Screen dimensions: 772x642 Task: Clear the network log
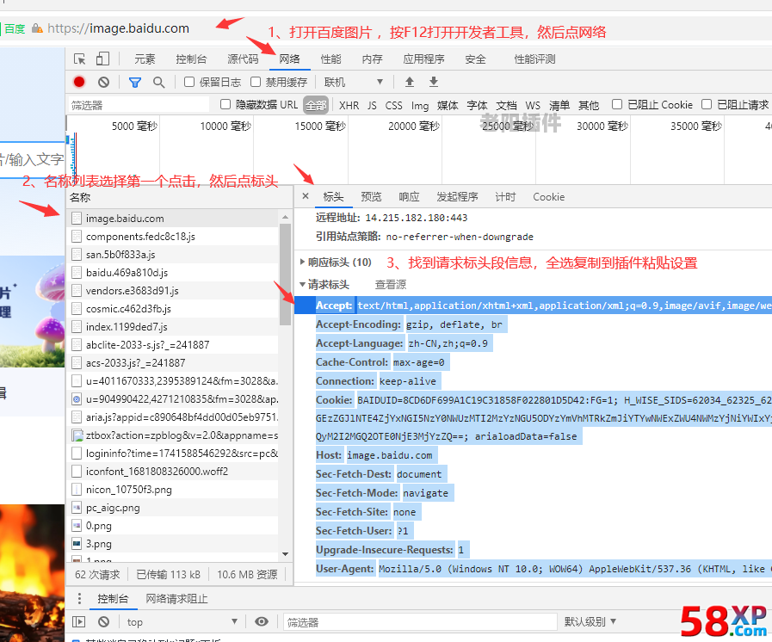(x=103, y=83)
